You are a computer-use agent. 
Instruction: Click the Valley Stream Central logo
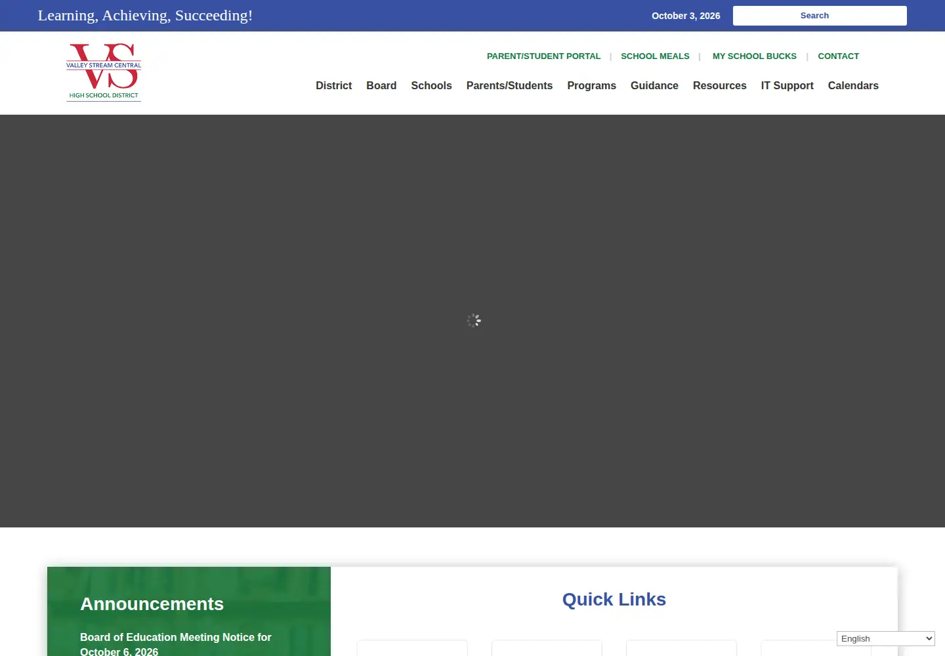click(x=104, y=72)
